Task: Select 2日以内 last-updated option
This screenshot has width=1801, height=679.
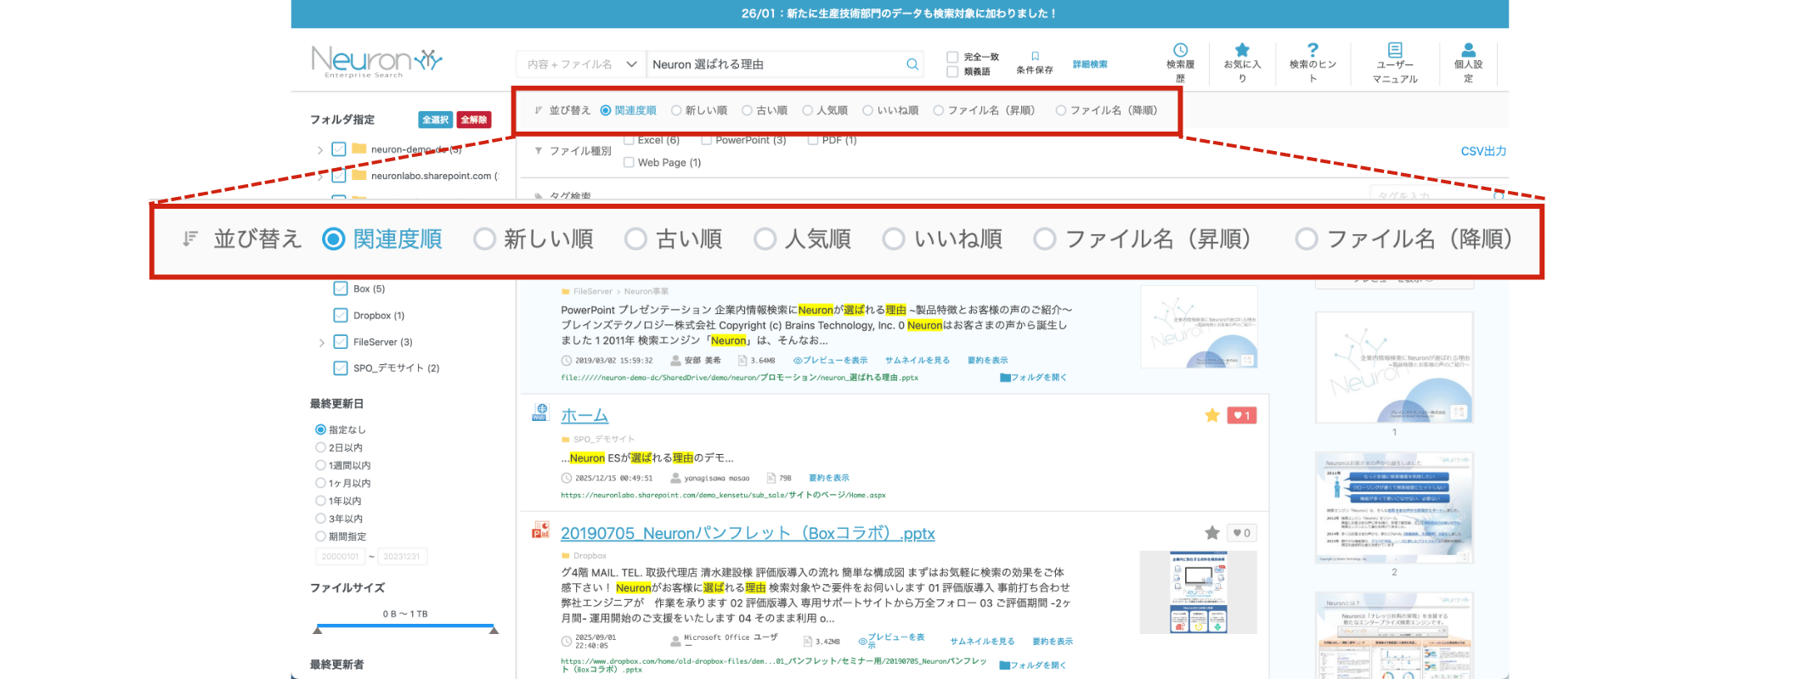Action: coord(320,447)
